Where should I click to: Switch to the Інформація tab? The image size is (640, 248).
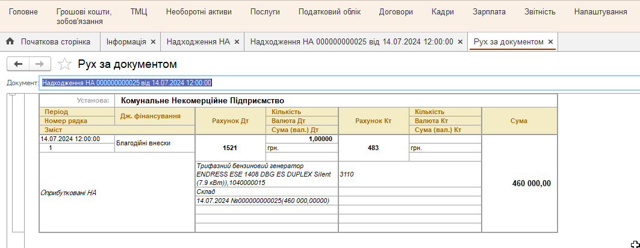click(126, 42)
